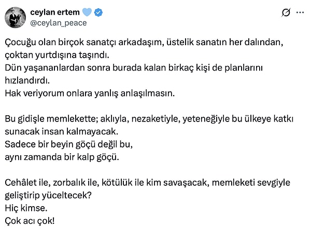Open ceylan ertem's profile picture
This screenshot has height=230, width=311.
pyautogui.click(x=16, y=17)
